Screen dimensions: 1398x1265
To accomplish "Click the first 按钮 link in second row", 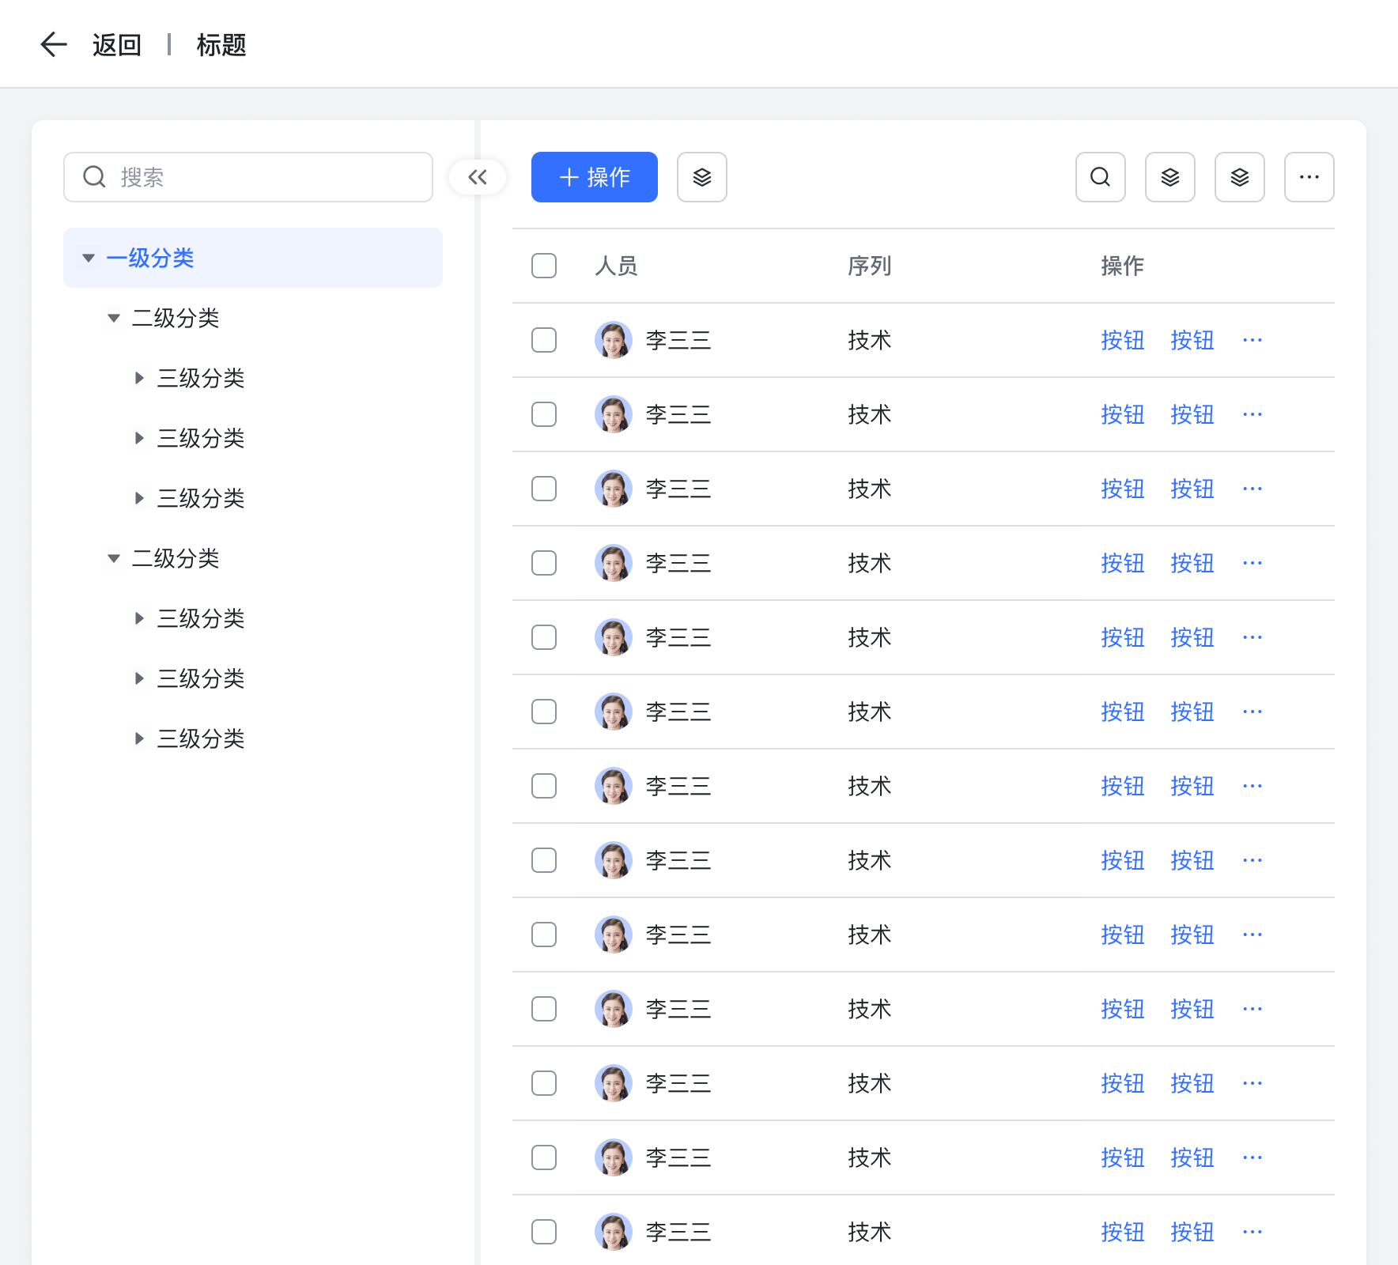I will [x=1122, y=414].
